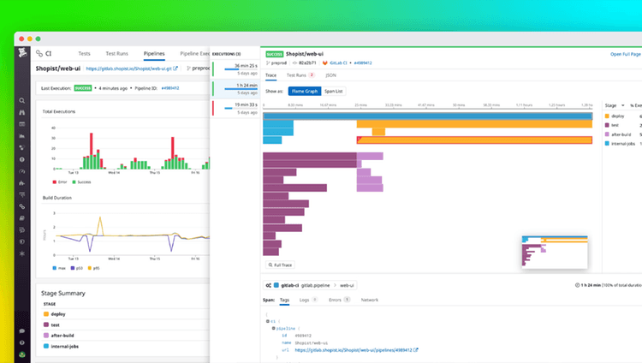642x363 pixels.
Task: Toggle the max legend in Build Duration
Action: (x=59, y=268)
